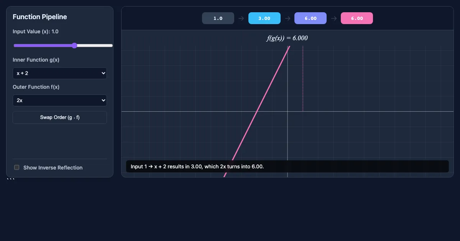
Task: Click the arrow before the pink 6.00 box
Action: [334, 18]
